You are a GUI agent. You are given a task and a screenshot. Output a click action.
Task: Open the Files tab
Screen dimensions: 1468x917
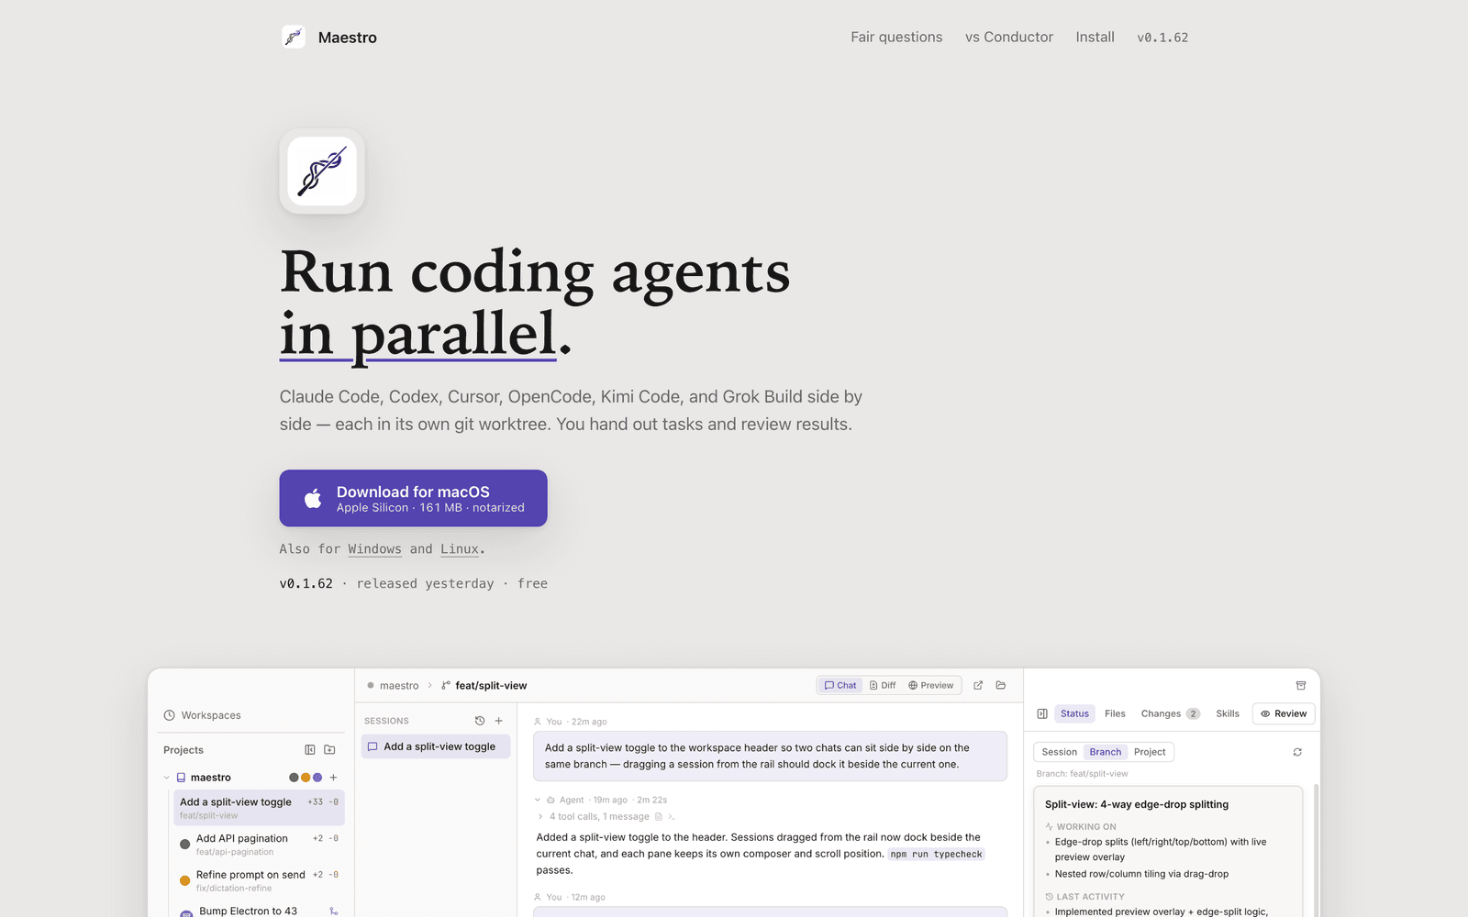(x=1115, y=713)
